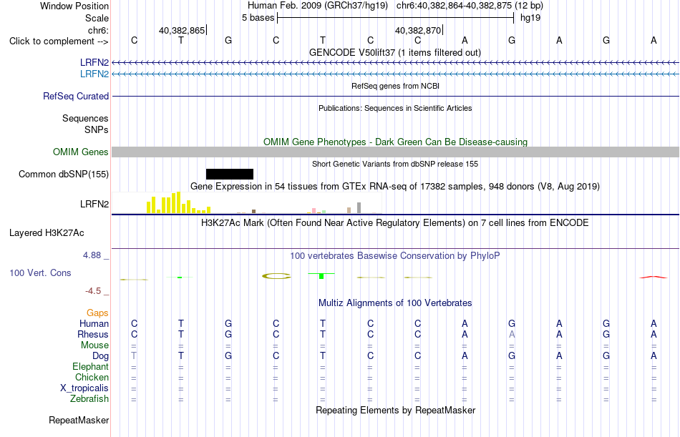Click the '5 bases' scale bar
Viewport: 680px width, 437px height.
395,18
